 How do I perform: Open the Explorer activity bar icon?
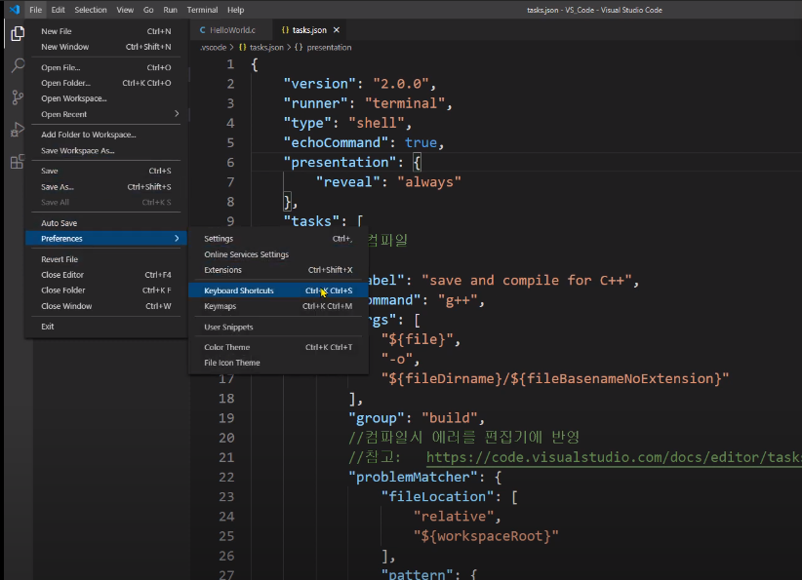coord(18,34)
